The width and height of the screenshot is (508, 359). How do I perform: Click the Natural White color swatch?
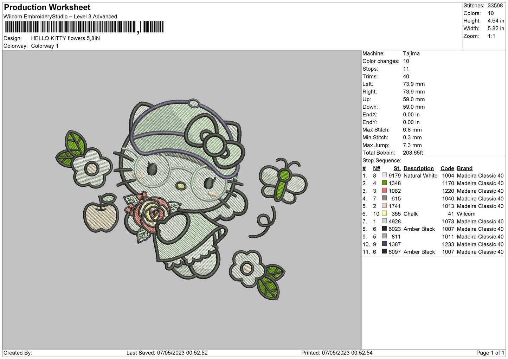click(x=384, y=175)
